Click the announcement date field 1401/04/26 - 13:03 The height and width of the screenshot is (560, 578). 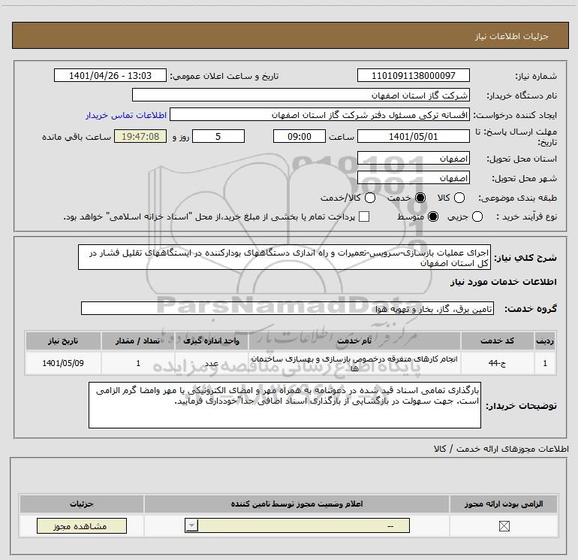point(110,76)
